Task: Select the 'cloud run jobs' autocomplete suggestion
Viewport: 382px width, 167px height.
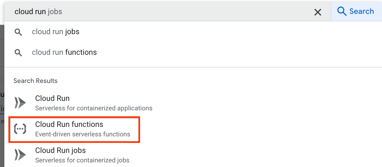Action: tap(56, 32)
